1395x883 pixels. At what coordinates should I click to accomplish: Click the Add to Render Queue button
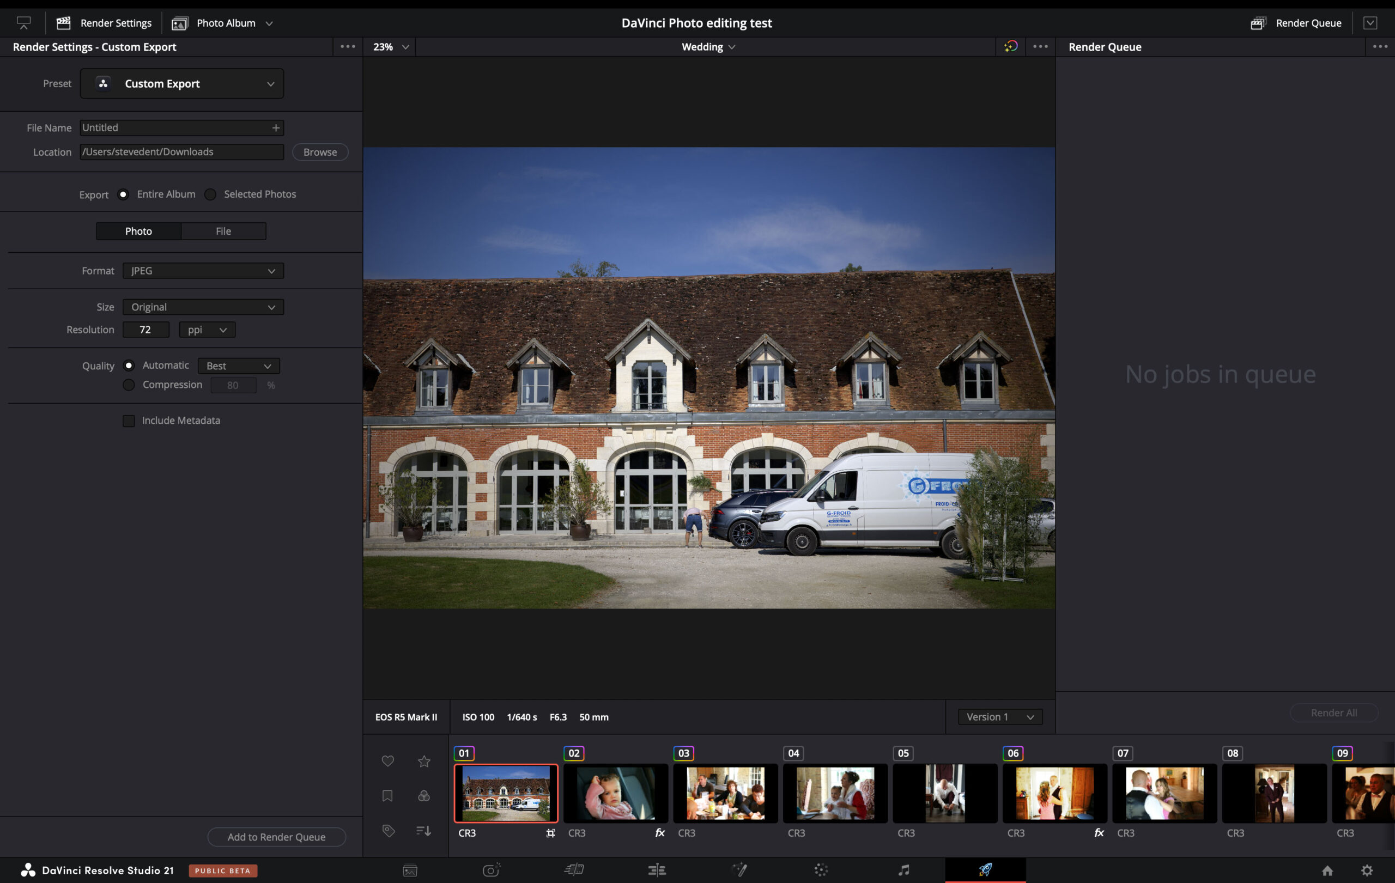(x=276, y=836)
